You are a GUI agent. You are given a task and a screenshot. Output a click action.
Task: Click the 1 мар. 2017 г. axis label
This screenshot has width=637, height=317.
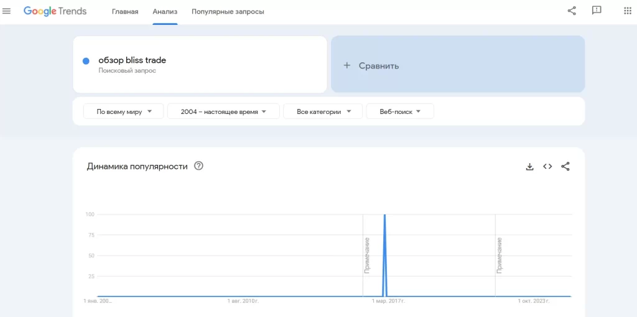(388, 301)
